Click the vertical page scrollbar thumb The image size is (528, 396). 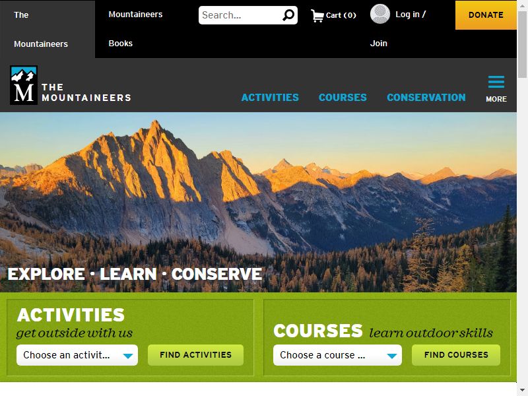point(522,44)
